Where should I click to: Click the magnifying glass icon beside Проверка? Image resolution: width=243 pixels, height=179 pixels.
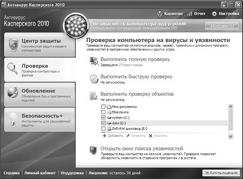coord(12,68)
